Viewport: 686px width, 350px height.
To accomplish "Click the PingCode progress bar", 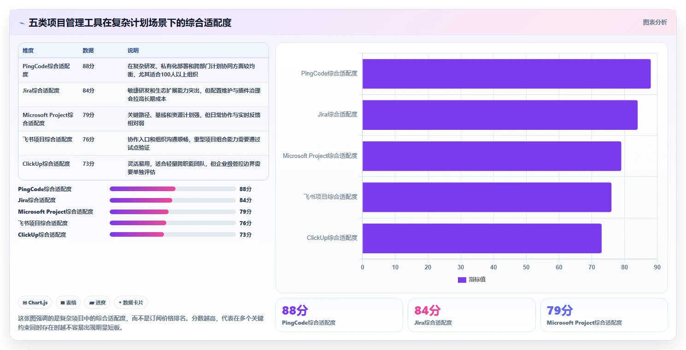I will point(173,189).
